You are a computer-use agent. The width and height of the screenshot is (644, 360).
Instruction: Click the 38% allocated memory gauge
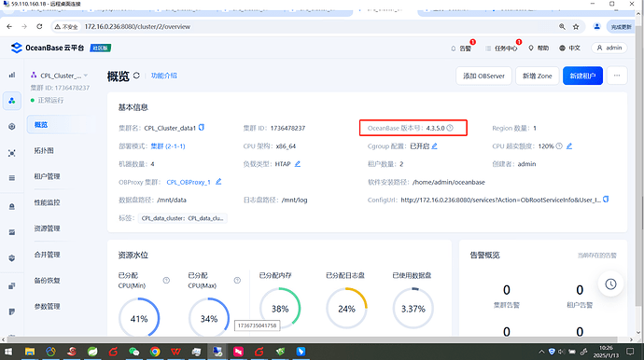[280, 309]
